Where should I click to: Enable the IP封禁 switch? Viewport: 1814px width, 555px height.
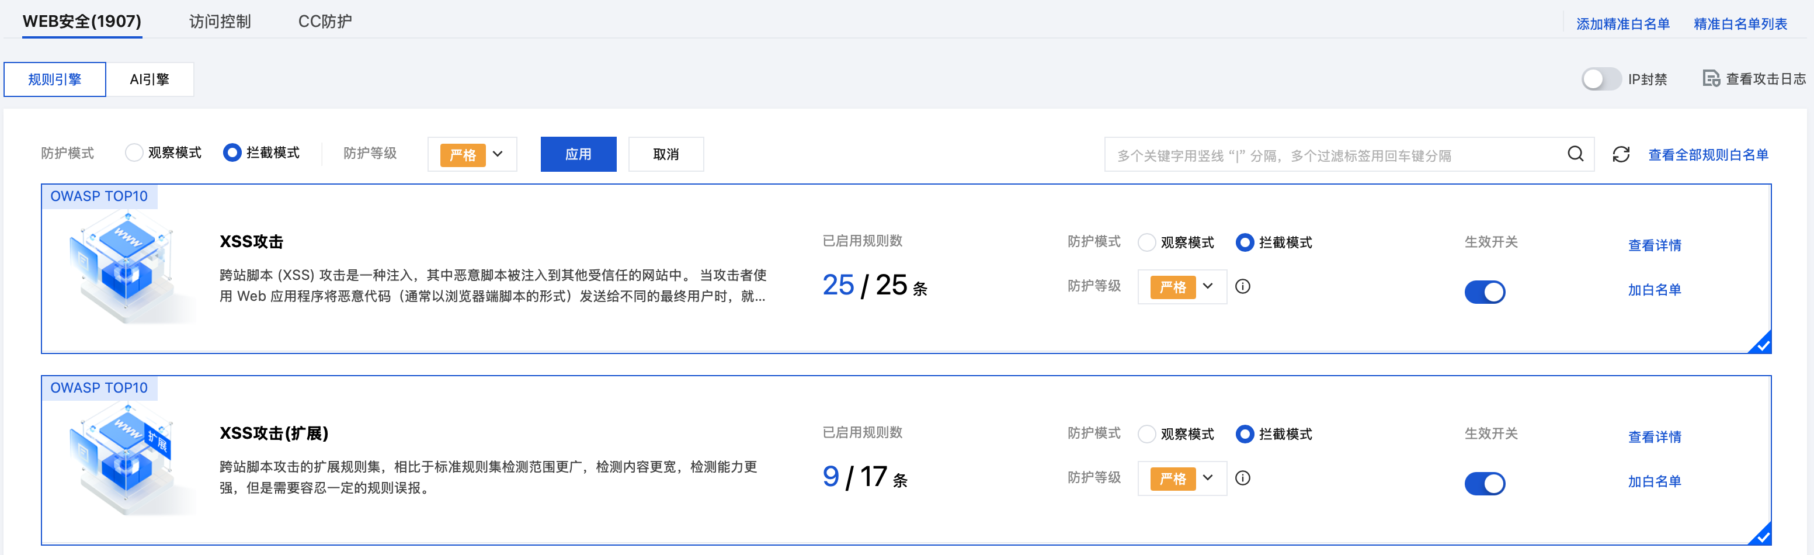click(x=1601, y=79)
